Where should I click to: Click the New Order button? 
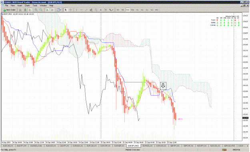coord(9,10)
